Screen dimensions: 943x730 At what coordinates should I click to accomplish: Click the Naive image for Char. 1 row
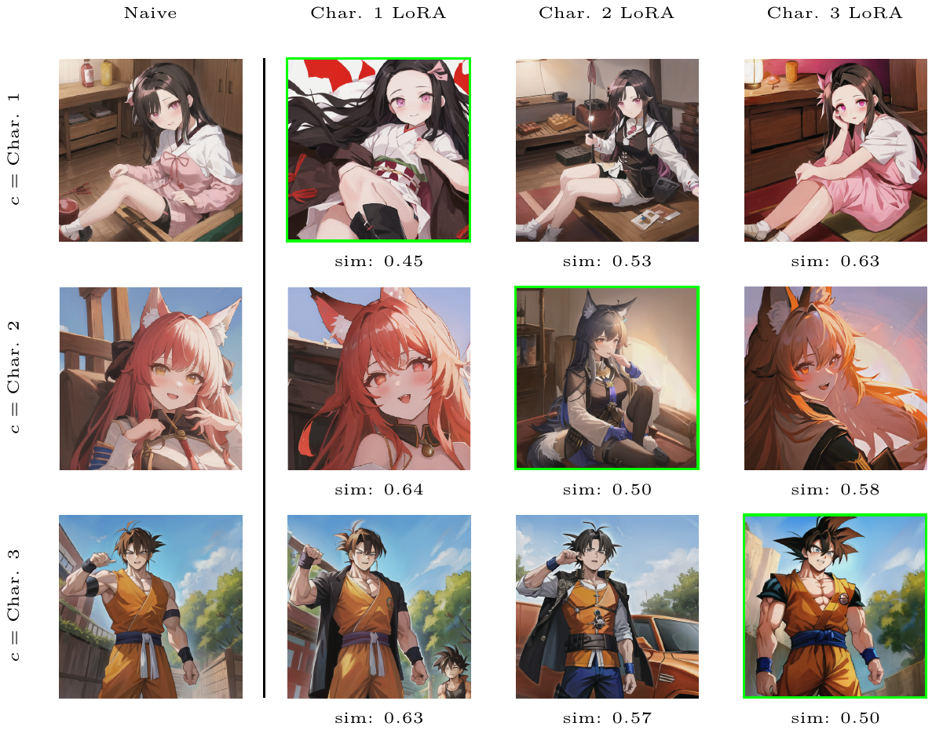point(151,150)
